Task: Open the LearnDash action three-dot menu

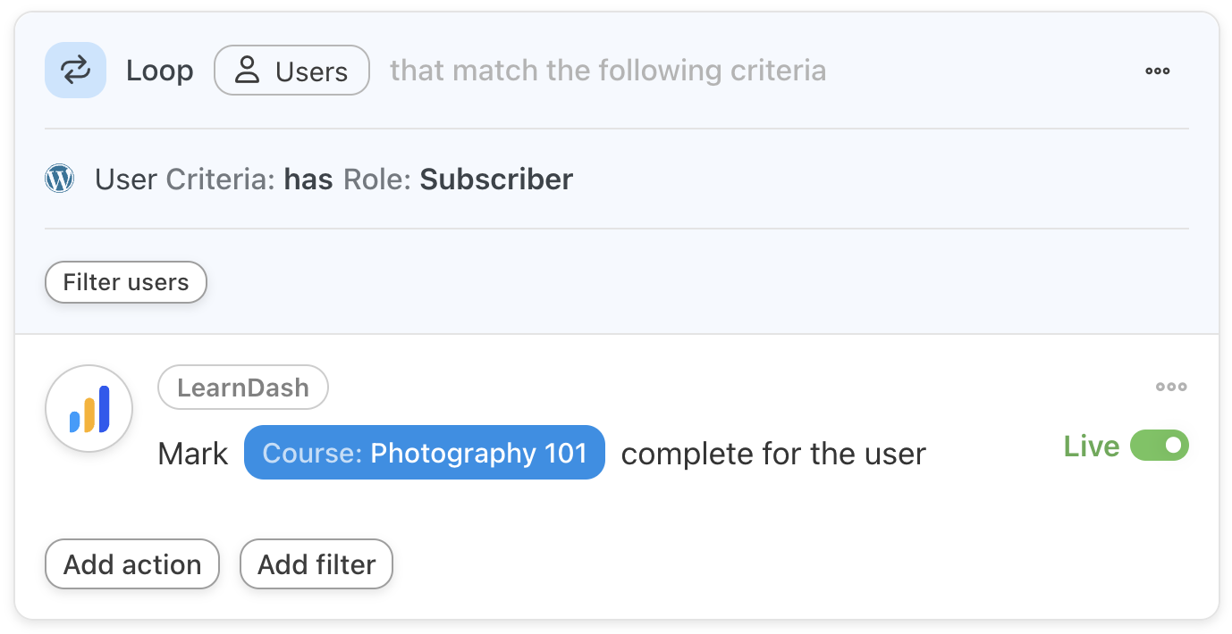Action: 1171,387
